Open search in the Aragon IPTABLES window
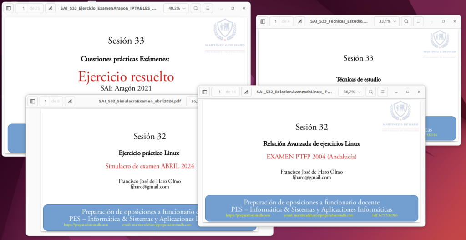 click(x=196, y=8)
